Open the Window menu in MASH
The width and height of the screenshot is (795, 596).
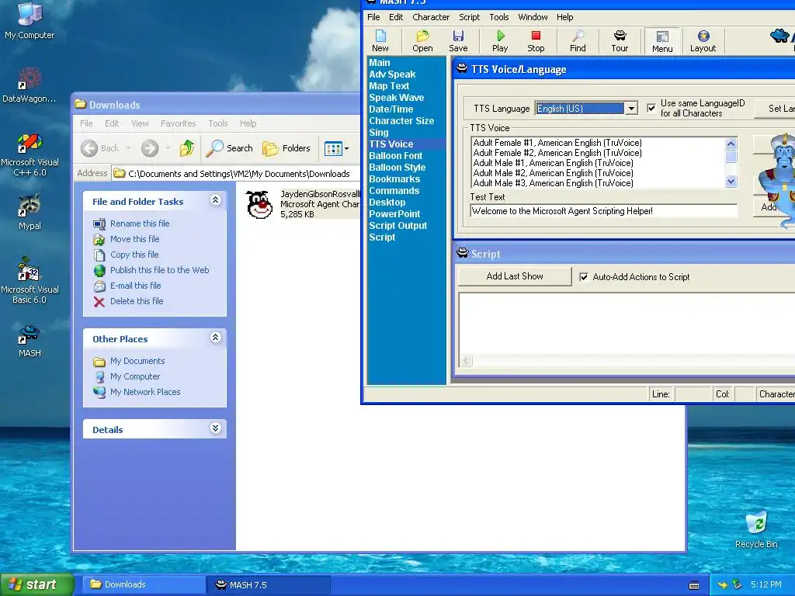coord(533,17)
